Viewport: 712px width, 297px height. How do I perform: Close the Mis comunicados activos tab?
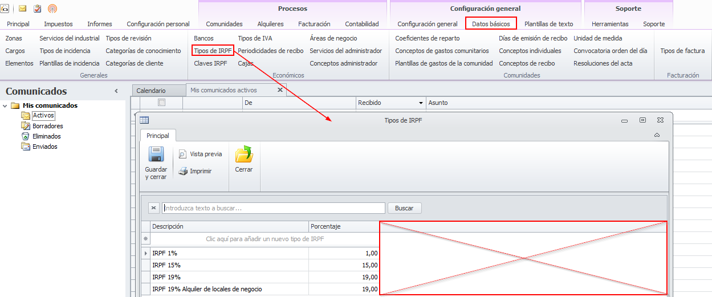pyautogui.click(x=280, y=90)
